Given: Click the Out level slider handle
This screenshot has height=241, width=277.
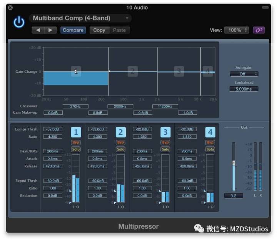Looking at the screenshot, I should [234, 163].
